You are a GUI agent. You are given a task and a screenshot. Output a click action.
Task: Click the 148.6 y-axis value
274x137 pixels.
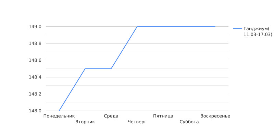pyautogui.click(x=35, y=60)
